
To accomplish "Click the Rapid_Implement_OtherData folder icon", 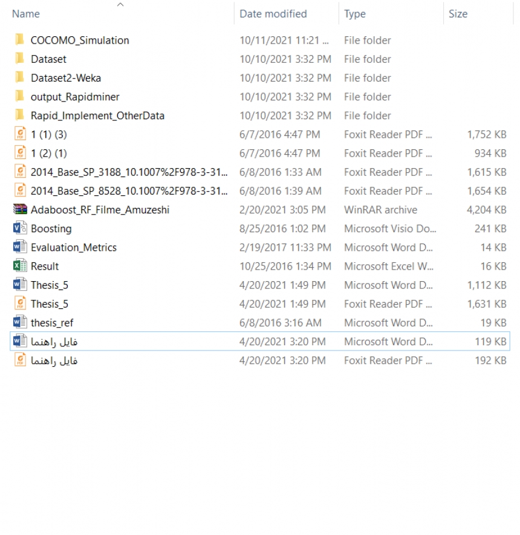I will coord(20,115).
